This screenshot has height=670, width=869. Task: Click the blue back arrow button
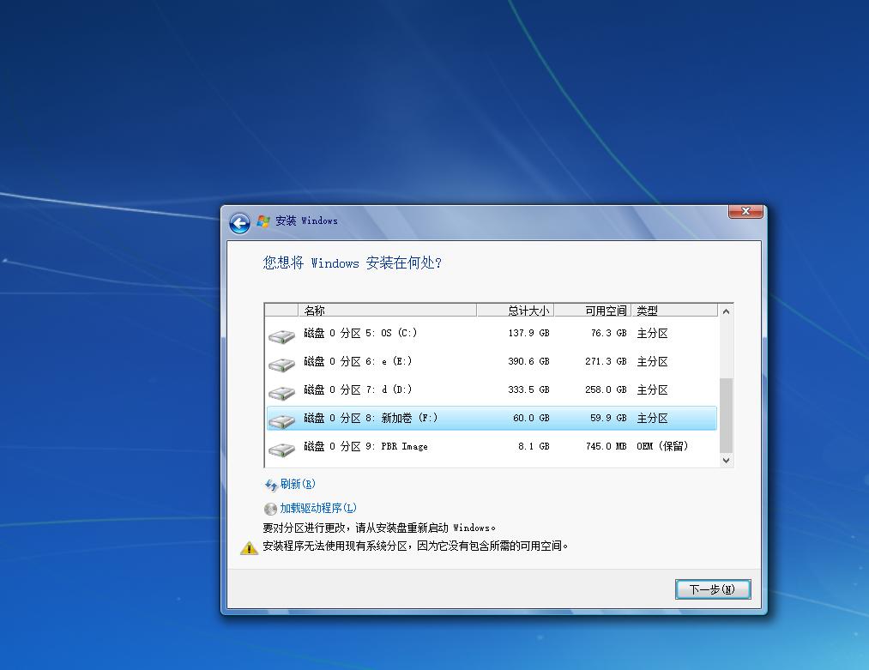(x=239, y=223)
